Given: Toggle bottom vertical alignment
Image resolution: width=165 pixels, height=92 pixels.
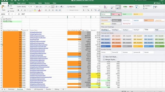Looking at the screenshot, I should [53, 7].
